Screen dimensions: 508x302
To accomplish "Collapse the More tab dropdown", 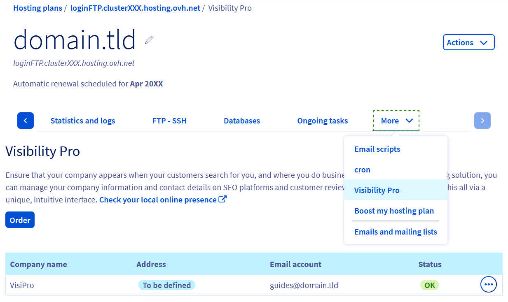I will click(x=396, y=121).
